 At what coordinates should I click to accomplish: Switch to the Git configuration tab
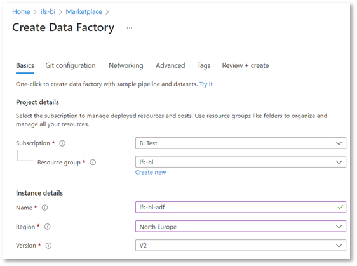click(71, 65)
